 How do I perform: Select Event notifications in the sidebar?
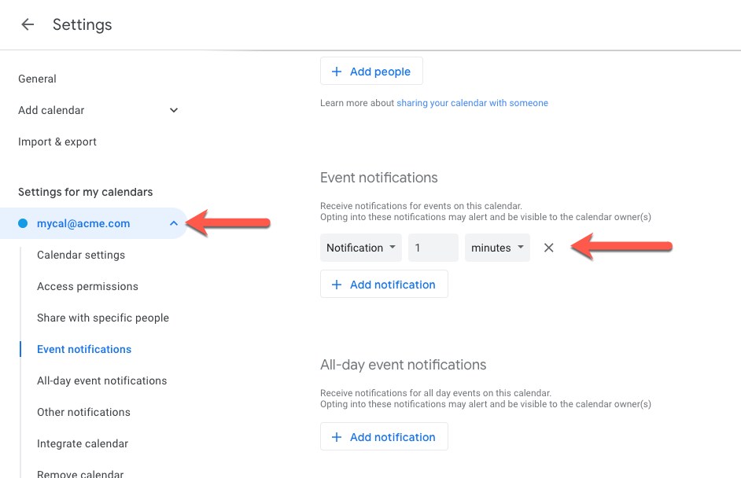tap(84, 349)
